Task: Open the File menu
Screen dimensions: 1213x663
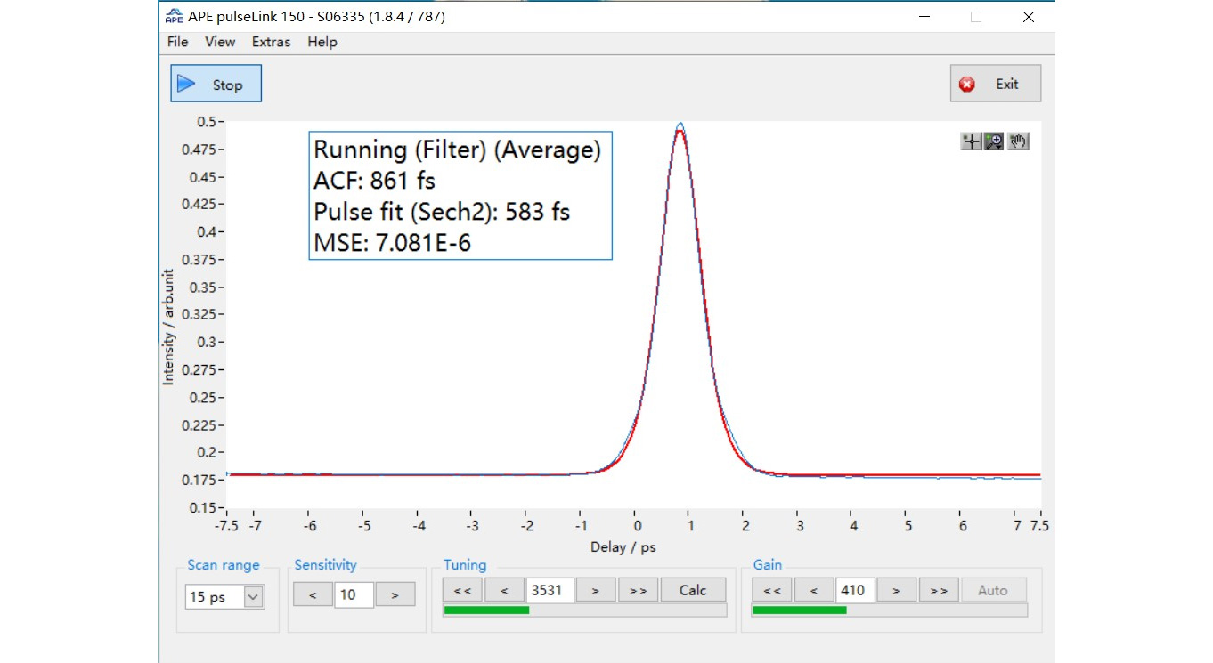Action: 177,42
